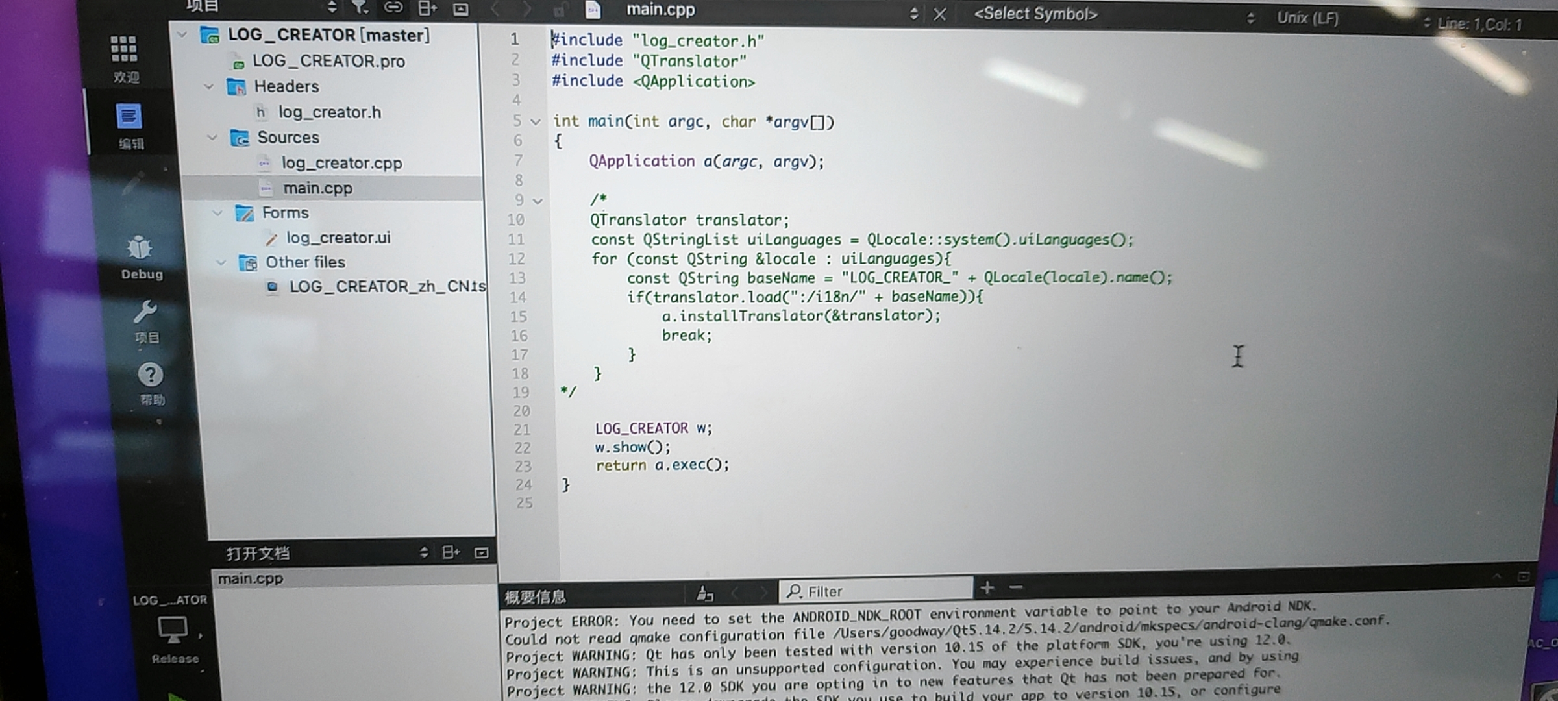Close the main.cpp document

(939, 14)
